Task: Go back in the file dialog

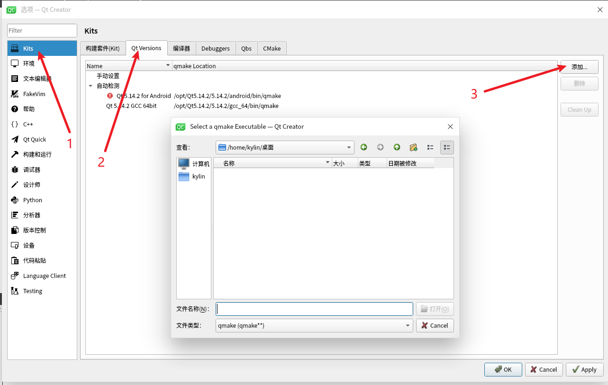Action: 363,147
